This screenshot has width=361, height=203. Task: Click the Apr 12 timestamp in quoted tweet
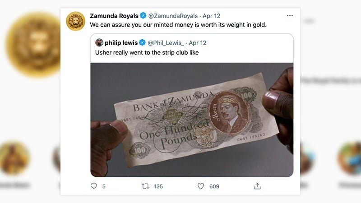[198, 43]
